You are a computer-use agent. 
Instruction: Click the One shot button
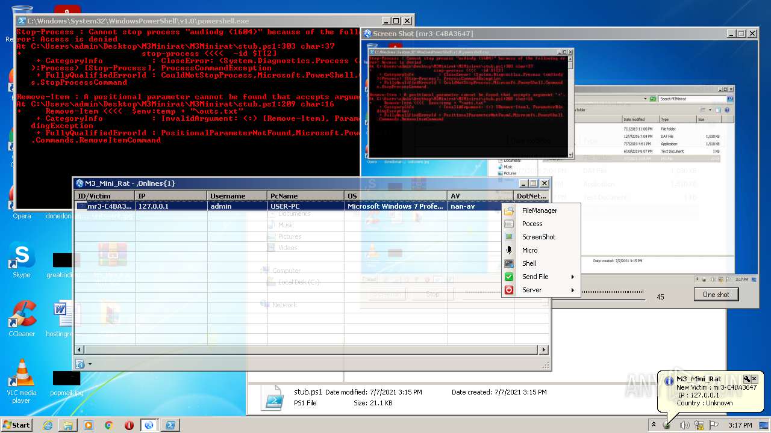point(716,295)
